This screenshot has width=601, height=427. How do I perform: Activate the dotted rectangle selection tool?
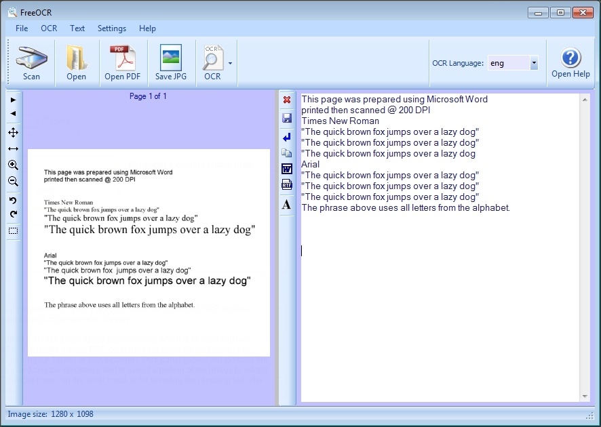(x=14, y=230)
